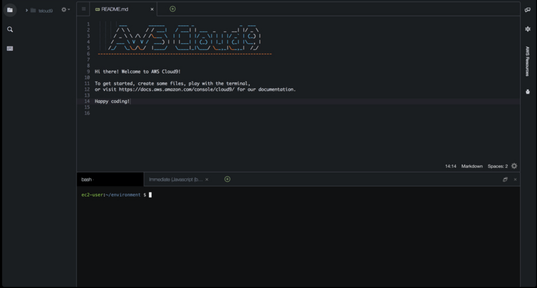Close the README.md tab
Viewport: 537px width, 288px height.
[152, 9]
